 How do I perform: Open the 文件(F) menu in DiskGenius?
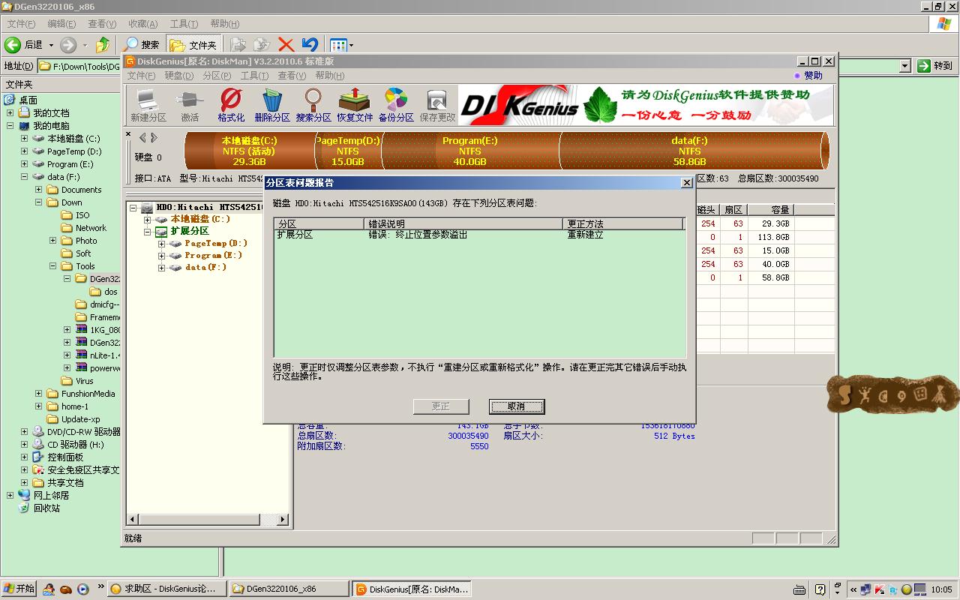[x=141, y=76]
